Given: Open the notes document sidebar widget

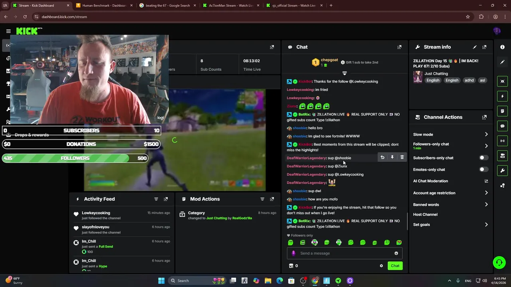Looking at the screenshot, I should [502, 111].
